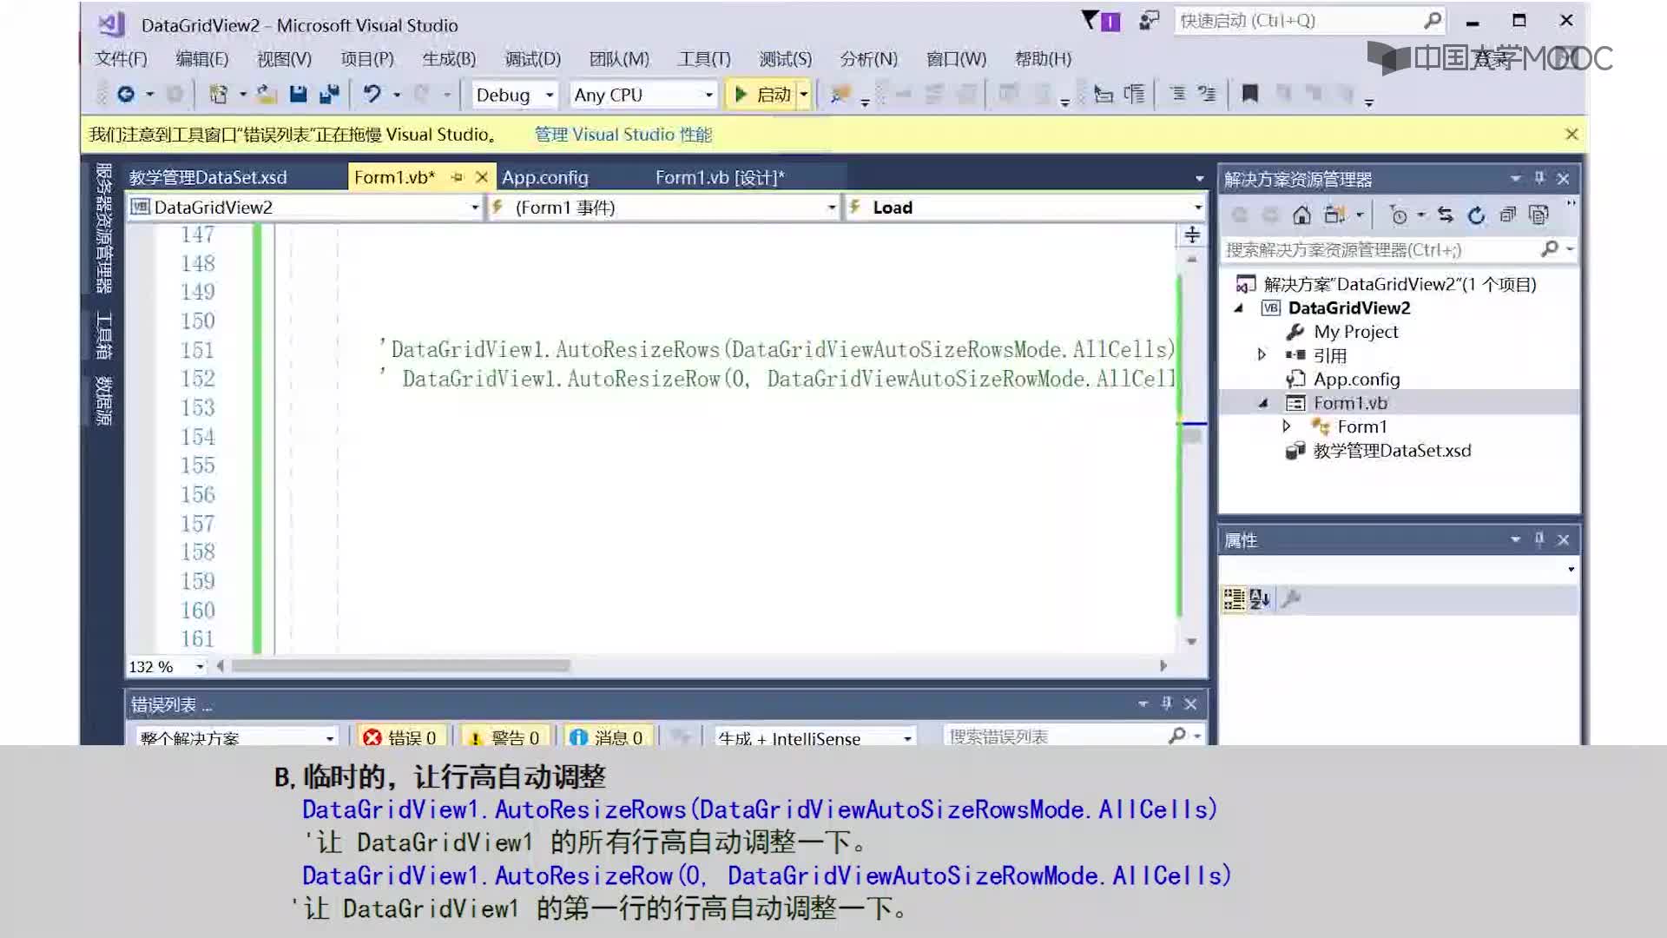
Task: Click the 管理 Visual Studio 性能 link
Action: (x=623, y=135)
